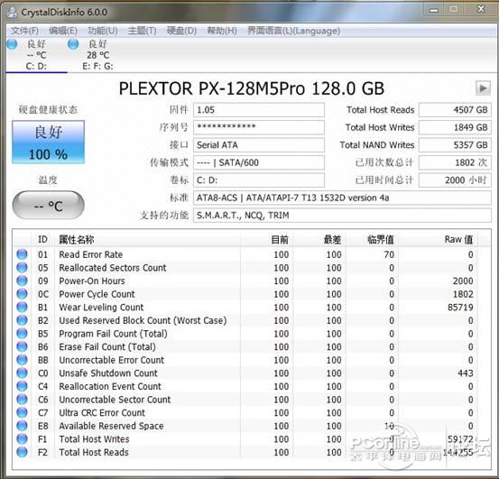Viewport: 499px width, 479px height.
Task: Click the 属性名称 column header
Action: 148,239
